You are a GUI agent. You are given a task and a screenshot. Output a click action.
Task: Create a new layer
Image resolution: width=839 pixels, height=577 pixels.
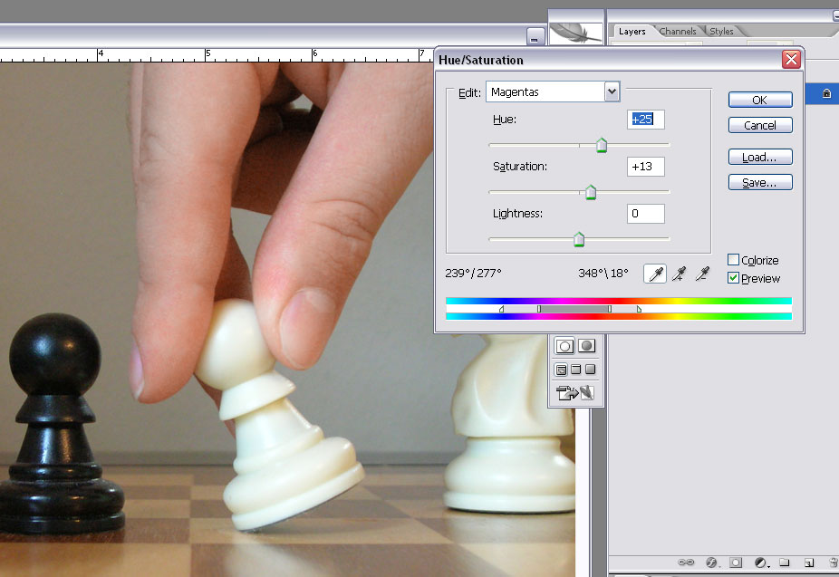pos(809,562)
